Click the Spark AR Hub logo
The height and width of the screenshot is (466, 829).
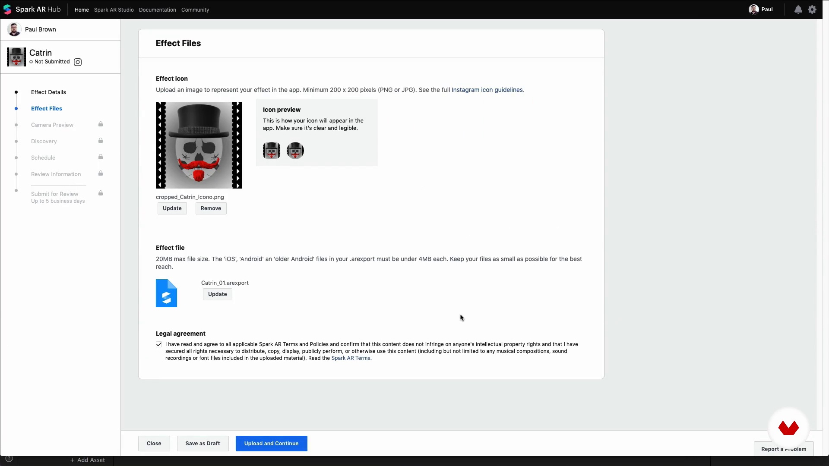click(x=32, y=9)
